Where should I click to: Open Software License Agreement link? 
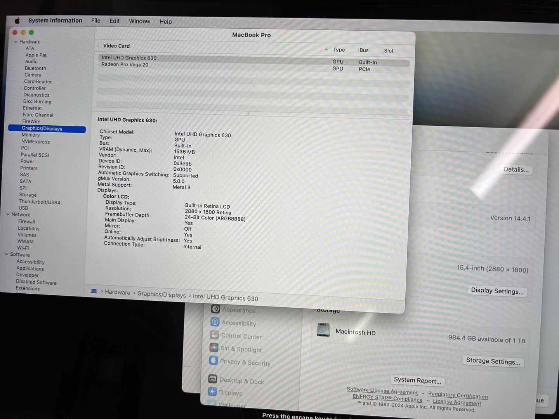(x=382, y=390)
